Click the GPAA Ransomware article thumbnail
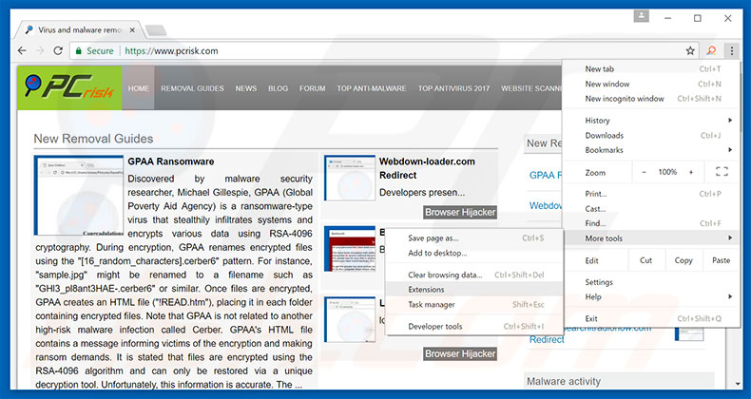 79,195
